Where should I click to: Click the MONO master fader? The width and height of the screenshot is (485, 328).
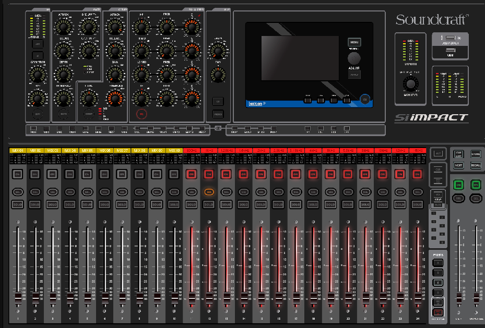(476, 299)
